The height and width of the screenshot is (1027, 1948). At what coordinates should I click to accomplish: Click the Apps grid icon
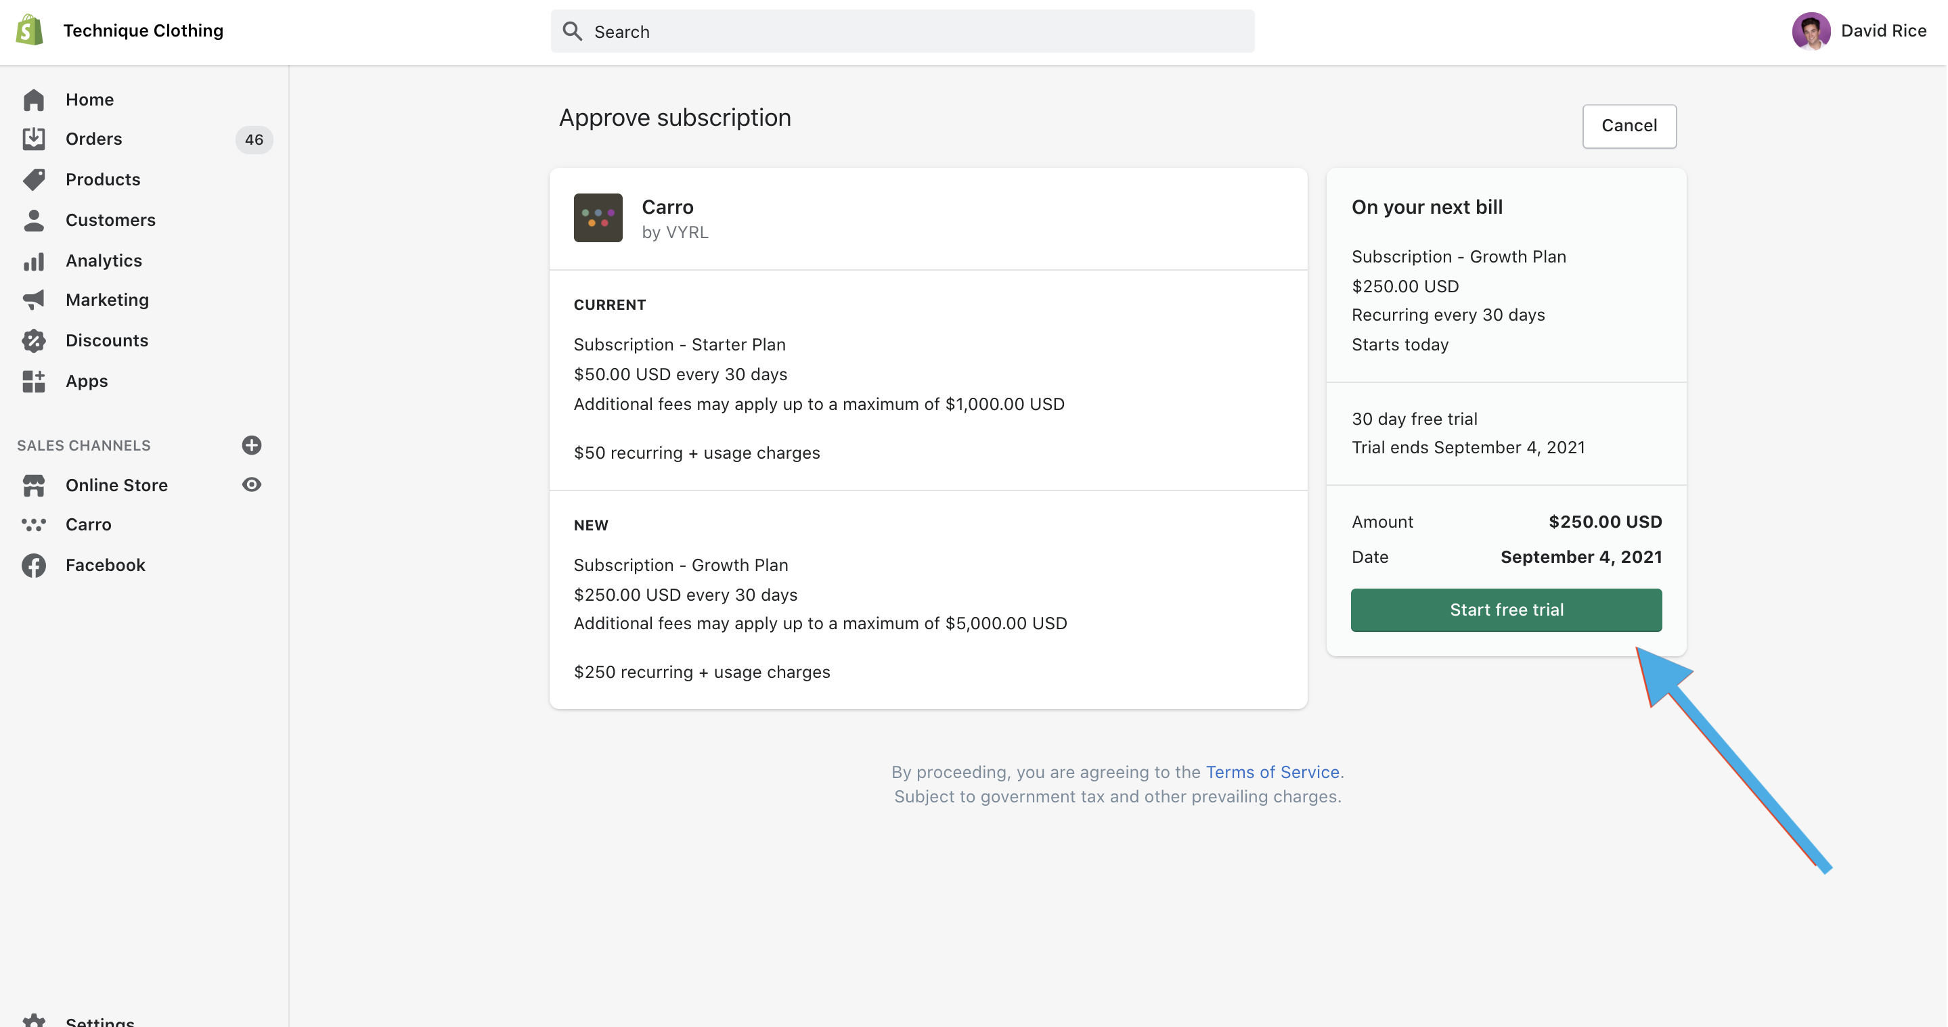[33, 382]
